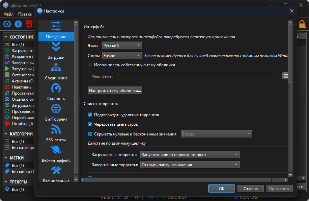Click the wrench Advanced settings icon
309x201 pixels.
click(x=56, y=170)
